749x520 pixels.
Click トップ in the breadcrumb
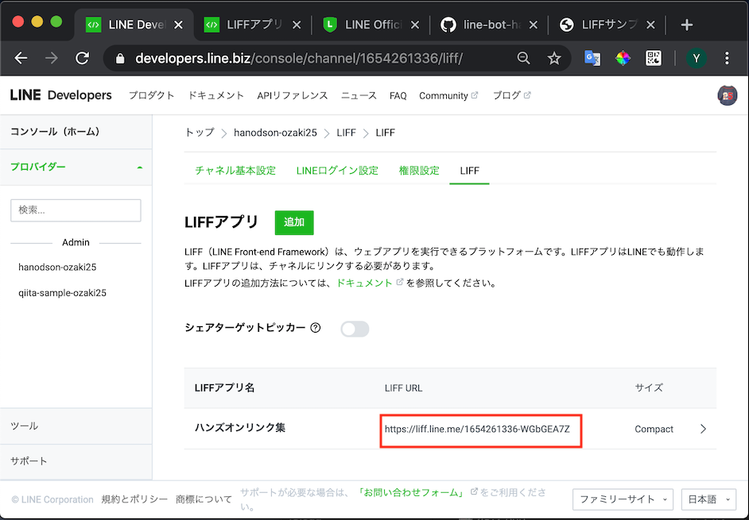click(200, 132)
